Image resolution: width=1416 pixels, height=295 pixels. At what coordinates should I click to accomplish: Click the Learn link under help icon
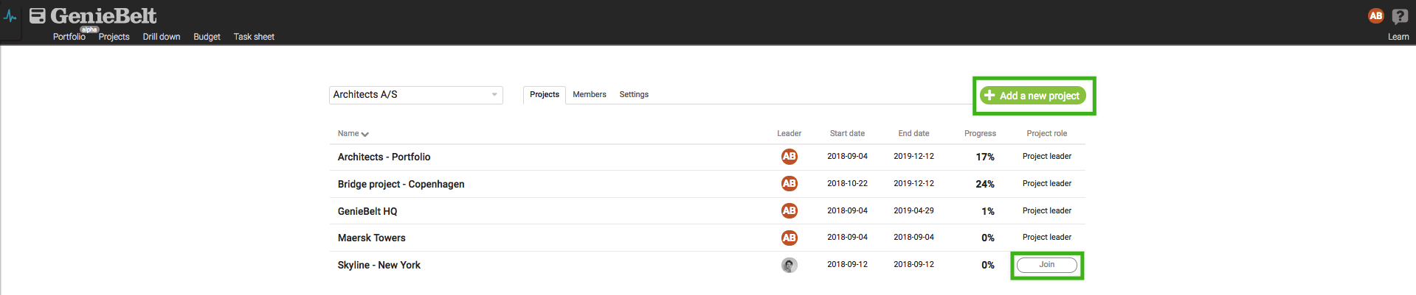pos(1398,37)
